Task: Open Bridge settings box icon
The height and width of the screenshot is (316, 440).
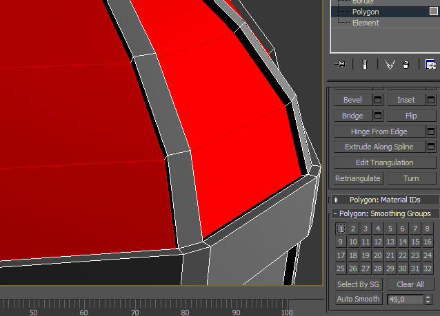Action: coord(378,116)
